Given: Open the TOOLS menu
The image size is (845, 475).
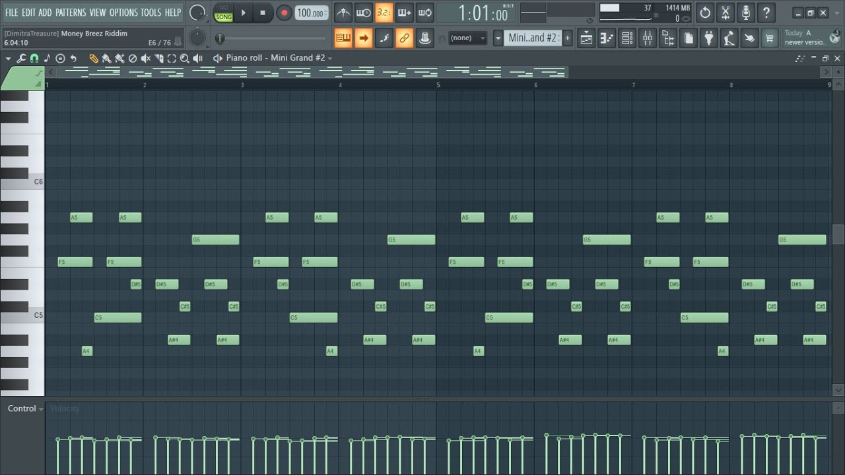Looking at the screenshot, I should click(151, 13).
